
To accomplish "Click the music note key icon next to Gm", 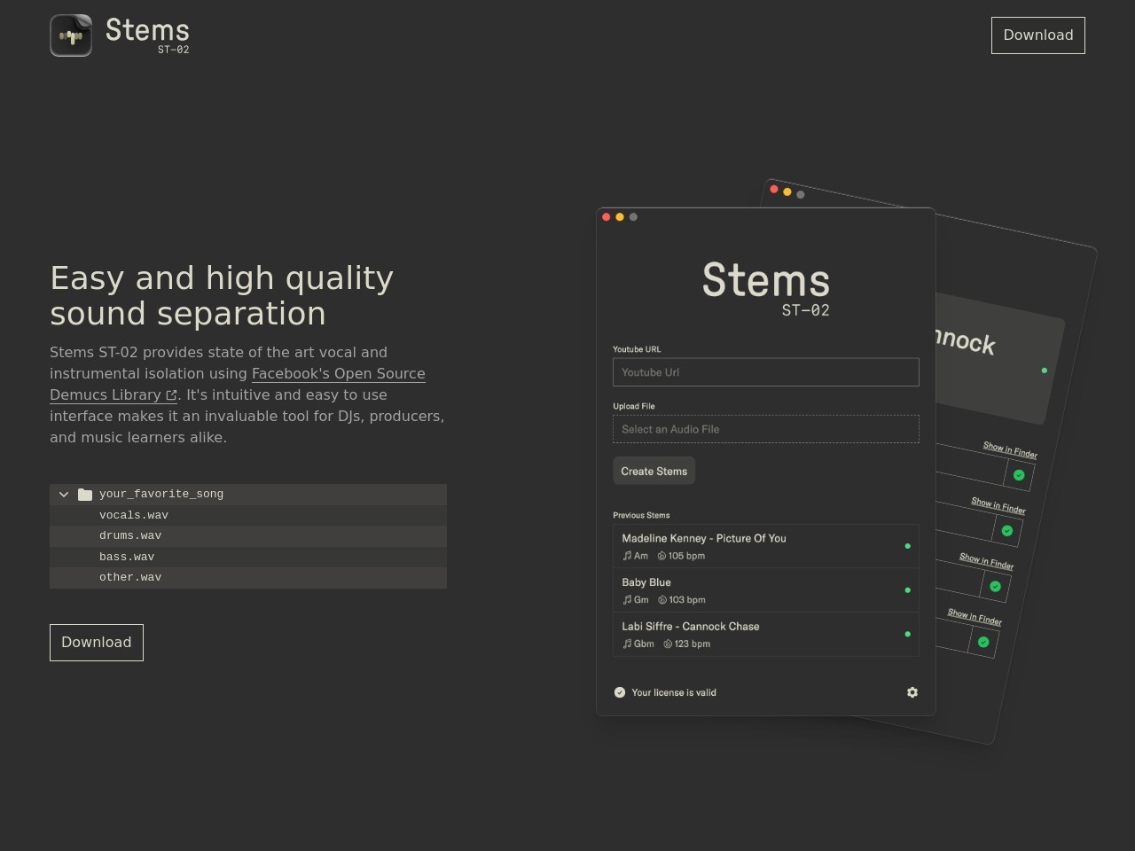I will 627,600.
